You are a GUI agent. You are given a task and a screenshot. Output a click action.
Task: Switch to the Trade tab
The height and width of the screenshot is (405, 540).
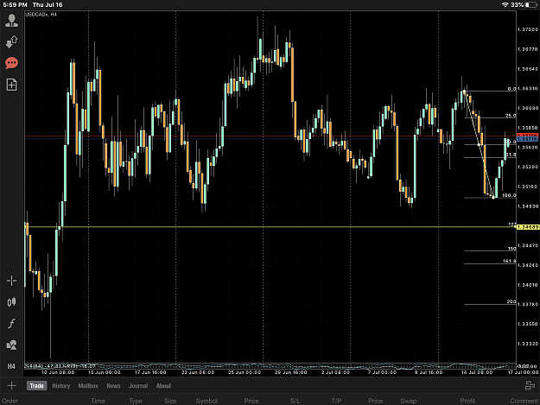(x=36, y=386)
